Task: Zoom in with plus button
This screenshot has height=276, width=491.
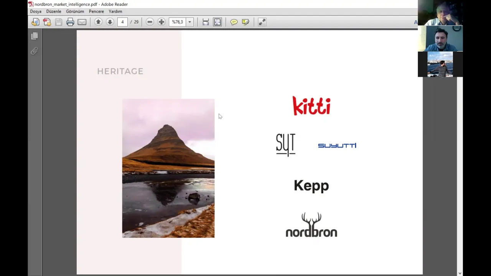Action: pyautogui.click(x=161, y=22)
